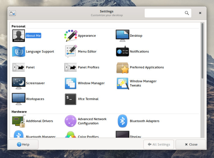This screenshot has width=214, height=158.
Task: Open the Bluetooth Manager icon
Action: click(19, 134)
